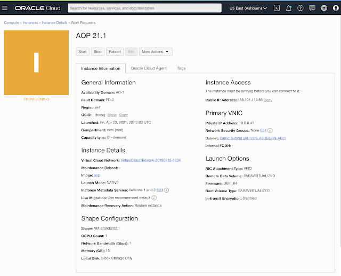Viewport: 341px width, 276px height.
Task: Open the support chat icon
Action: point(312,8)
